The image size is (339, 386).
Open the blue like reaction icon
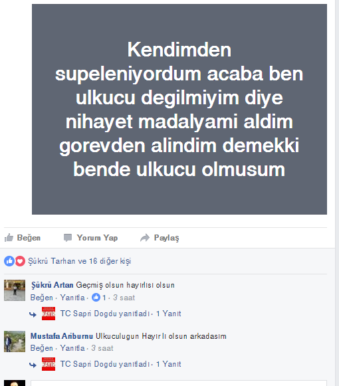(9, 261)
